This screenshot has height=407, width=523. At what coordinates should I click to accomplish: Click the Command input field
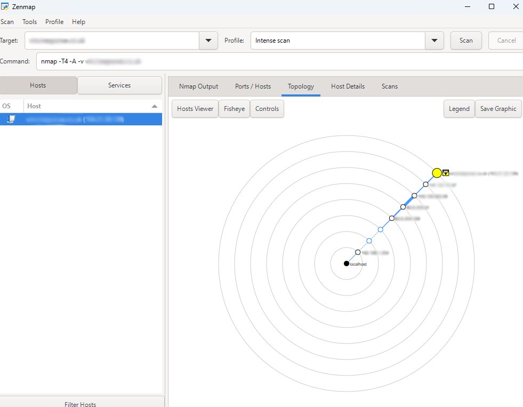(x=279, y=61)
